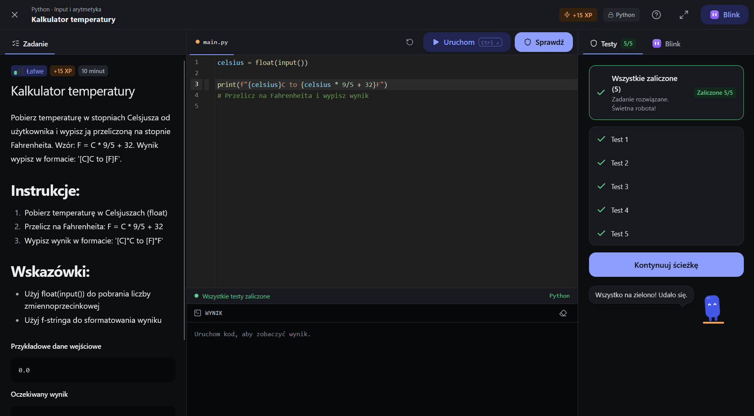Select the Test 3 result row
754x416 pixels.
point(666,186)
